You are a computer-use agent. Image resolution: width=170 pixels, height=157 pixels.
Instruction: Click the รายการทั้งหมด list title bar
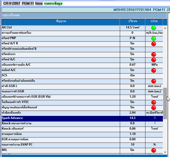[84, 15]
